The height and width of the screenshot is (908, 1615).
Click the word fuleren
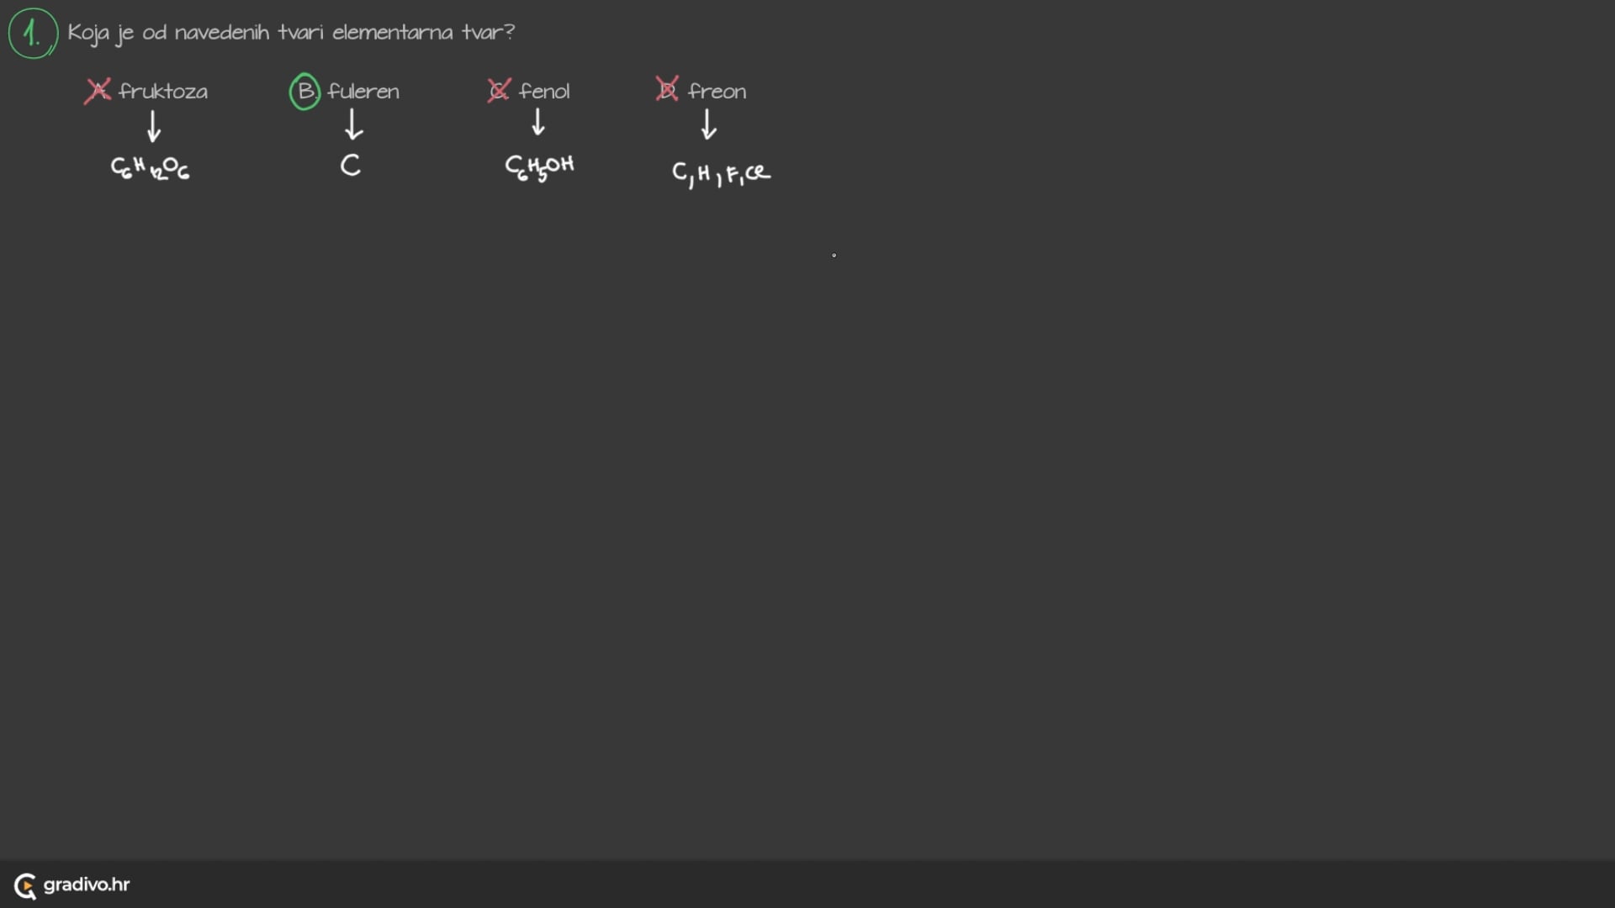(x=363, y=91)
